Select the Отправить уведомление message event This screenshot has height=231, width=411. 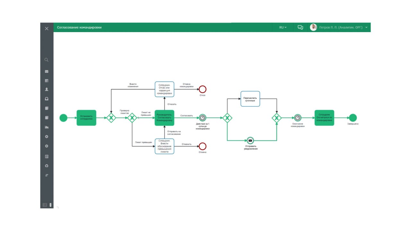click(x=250, y=141)
